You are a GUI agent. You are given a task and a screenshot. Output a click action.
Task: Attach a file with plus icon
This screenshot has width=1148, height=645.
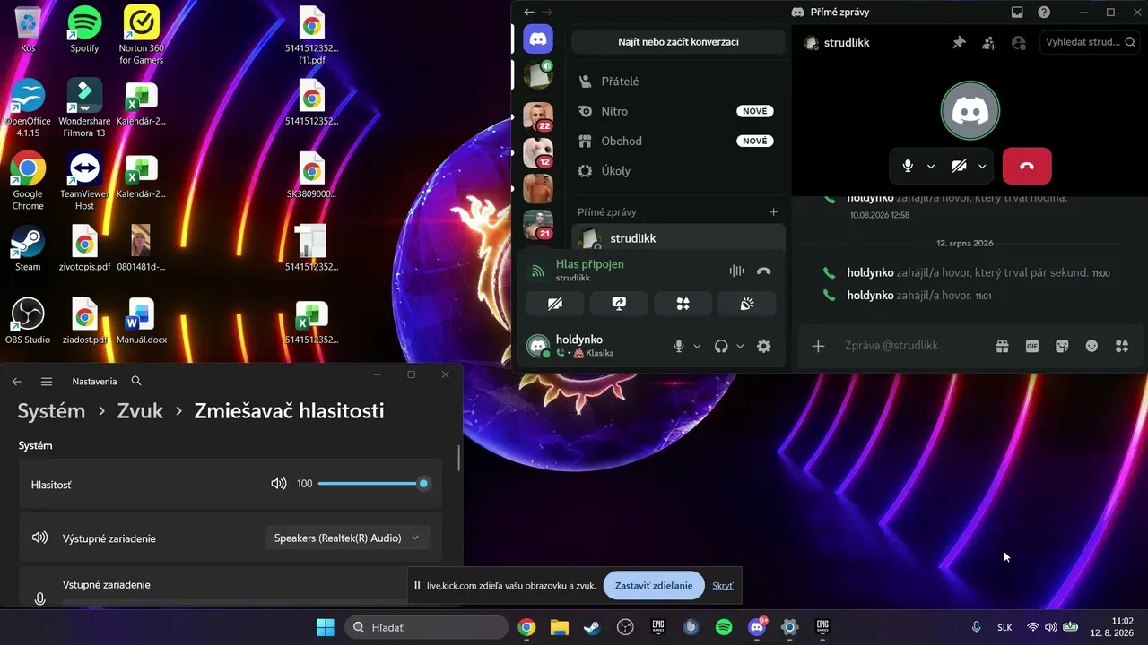tap(818, 346)
